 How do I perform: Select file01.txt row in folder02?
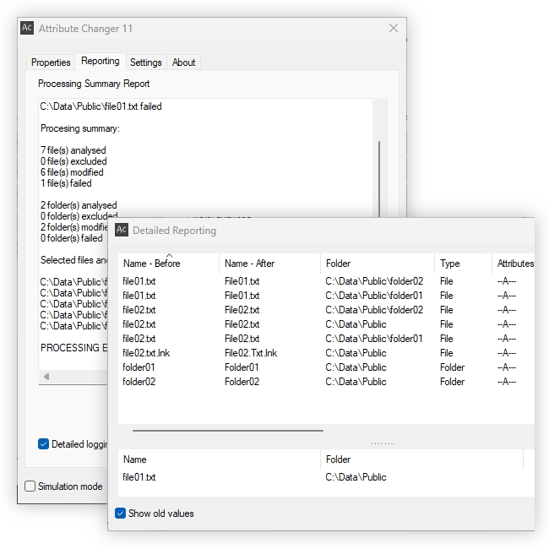pos(326,281)
